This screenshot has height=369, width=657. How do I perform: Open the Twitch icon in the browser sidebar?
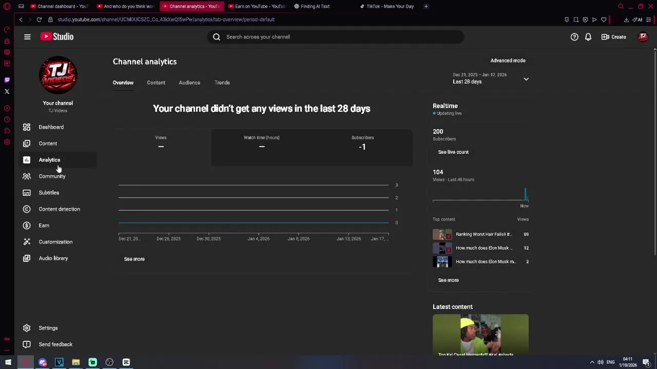tap(7, 80)
